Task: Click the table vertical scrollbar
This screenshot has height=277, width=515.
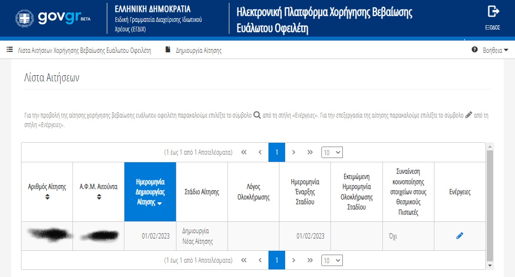Action: pyautogui.click(x=490, y=205)
